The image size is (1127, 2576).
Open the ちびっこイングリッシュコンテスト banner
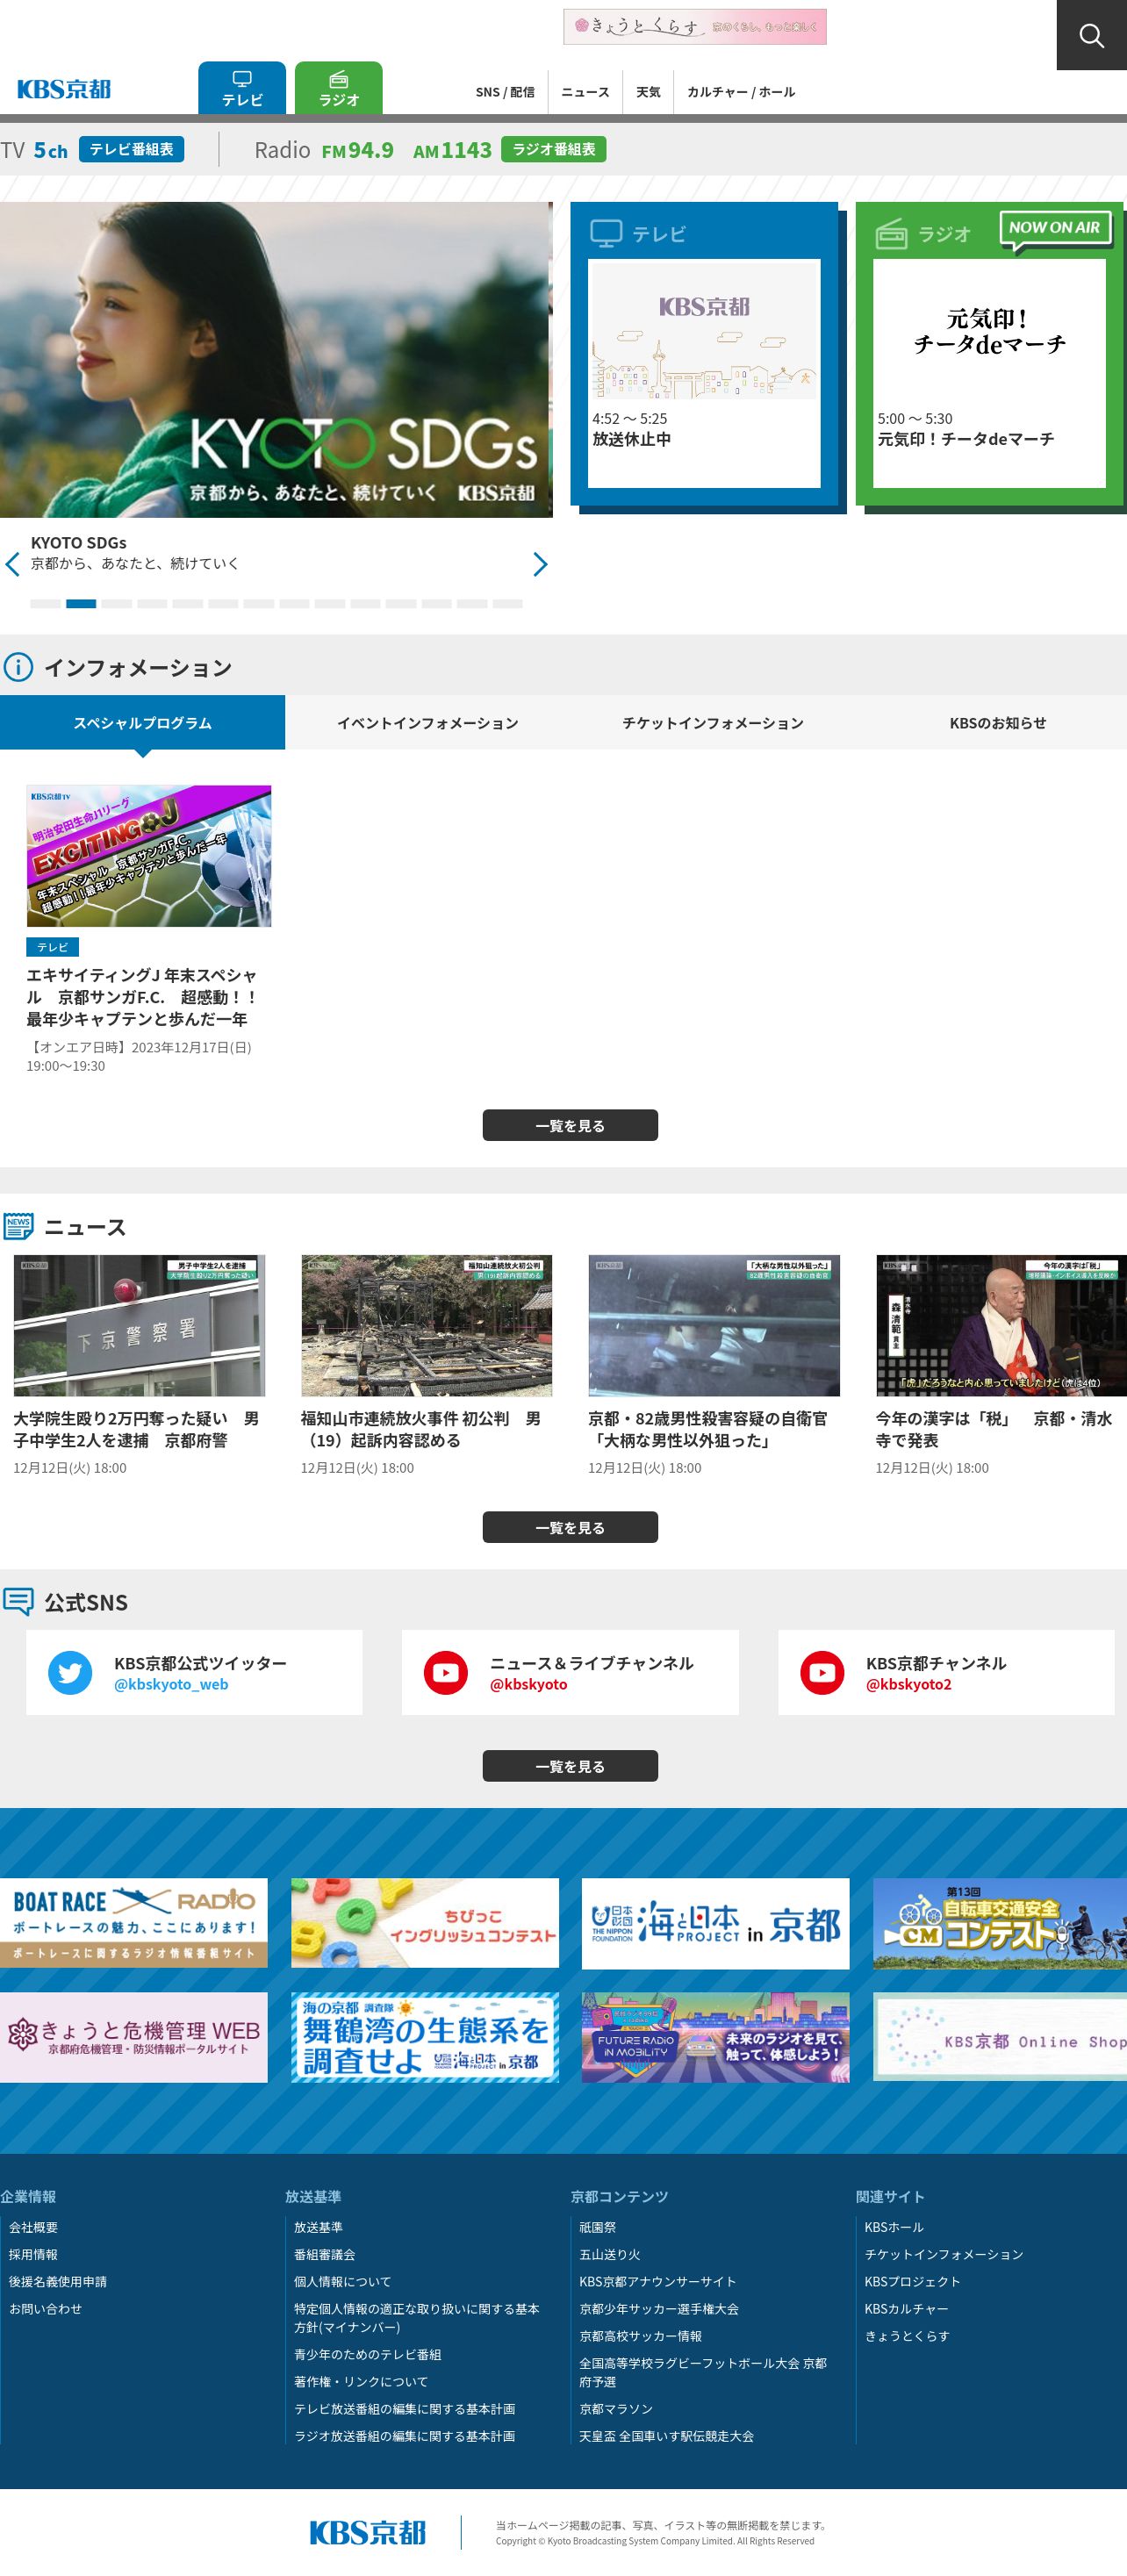[425, 1924]
